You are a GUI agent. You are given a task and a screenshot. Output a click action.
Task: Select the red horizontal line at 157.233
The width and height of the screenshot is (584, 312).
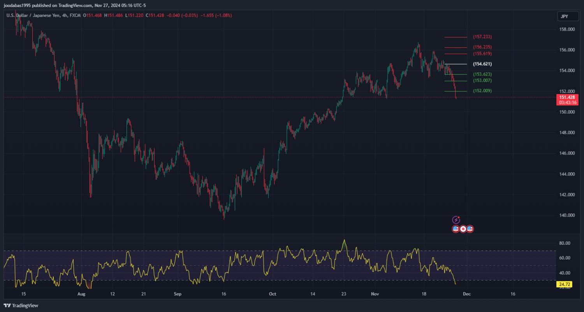[456, 37]
